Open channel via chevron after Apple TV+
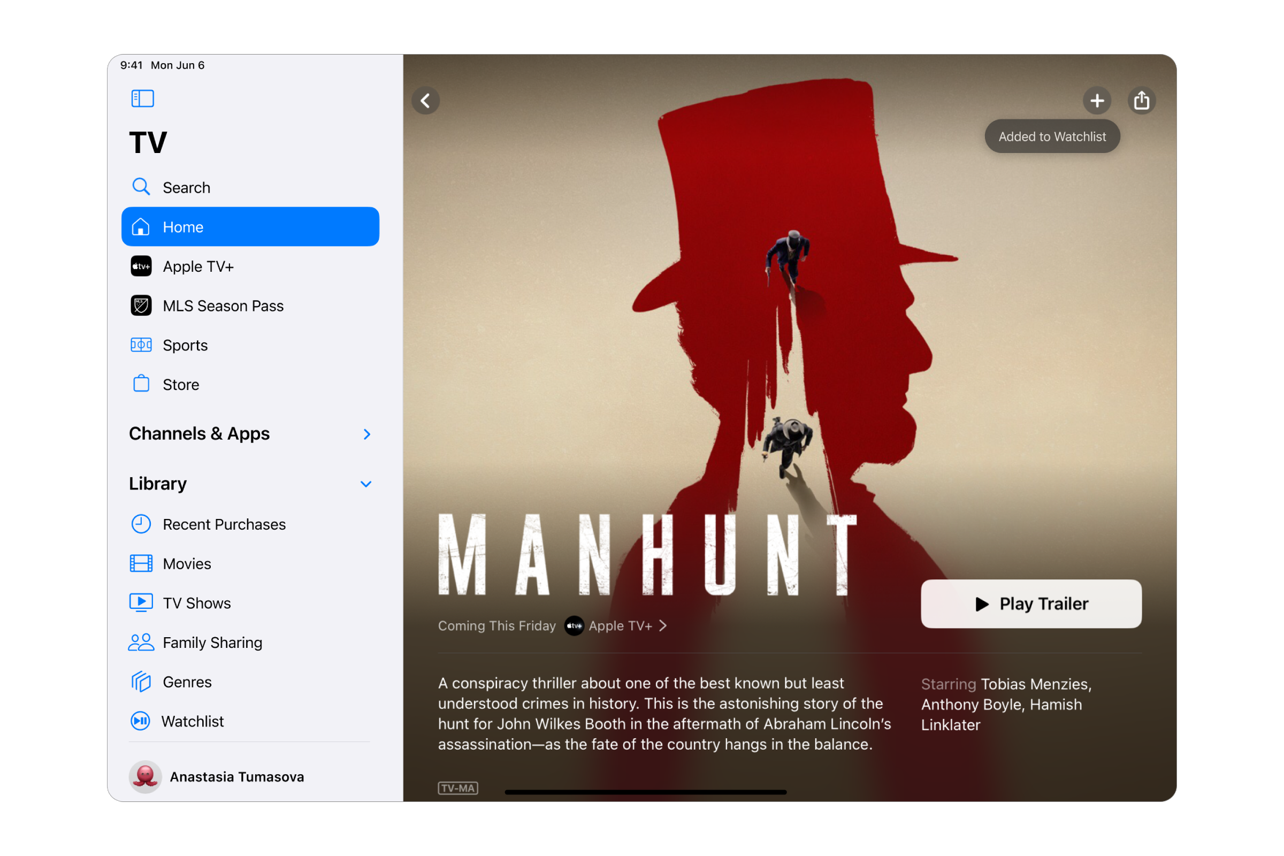Viewport: 1284px width, 856px height. [663, 625]
